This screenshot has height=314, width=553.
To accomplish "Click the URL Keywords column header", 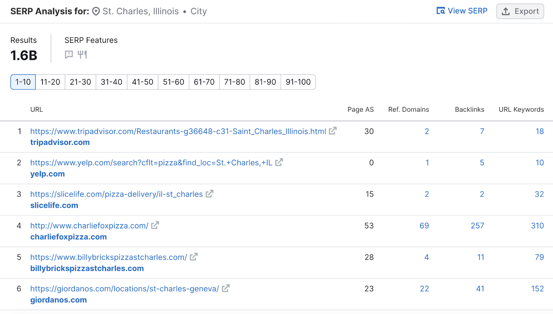I will coord(521,110).
